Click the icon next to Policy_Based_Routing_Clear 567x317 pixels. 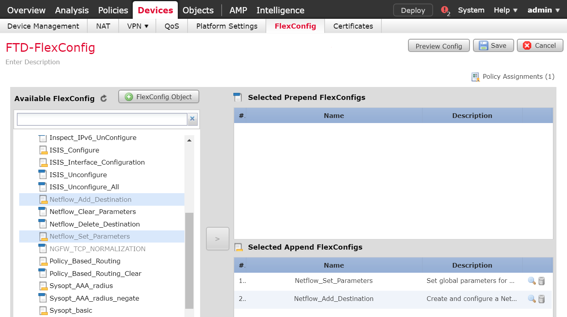pos(43,274)
